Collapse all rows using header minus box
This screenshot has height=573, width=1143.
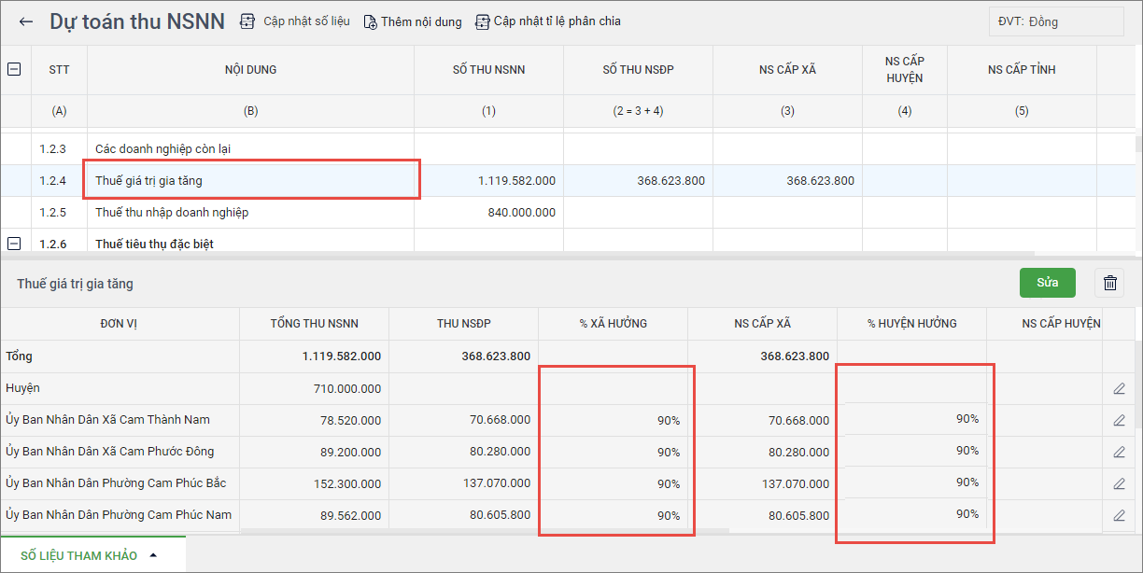coord(15,69)
